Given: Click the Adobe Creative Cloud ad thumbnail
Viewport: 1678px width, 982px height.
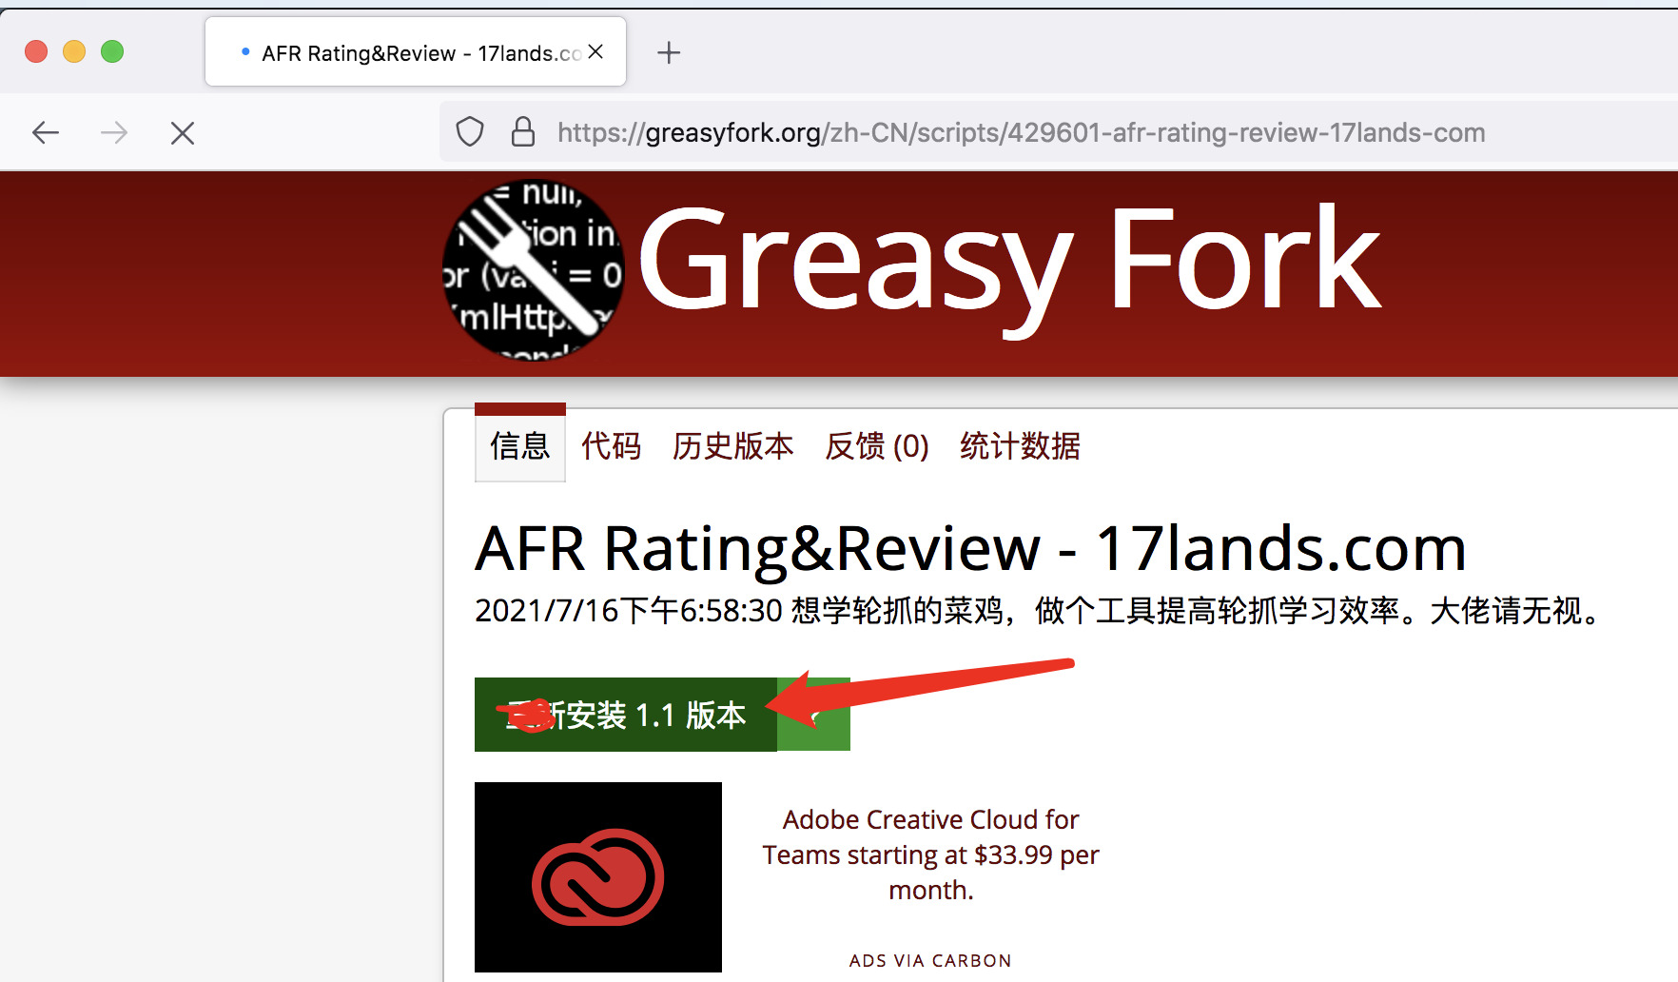Looking at the screenshot, I should click(597, 876).
